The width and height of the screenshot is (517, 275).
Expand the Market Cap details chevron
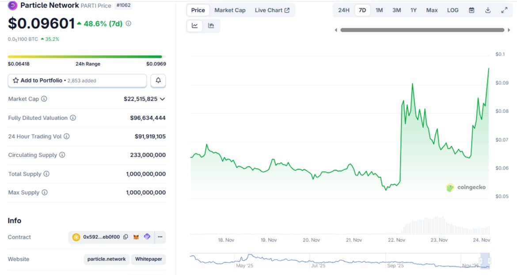click(x=163, y=99)
